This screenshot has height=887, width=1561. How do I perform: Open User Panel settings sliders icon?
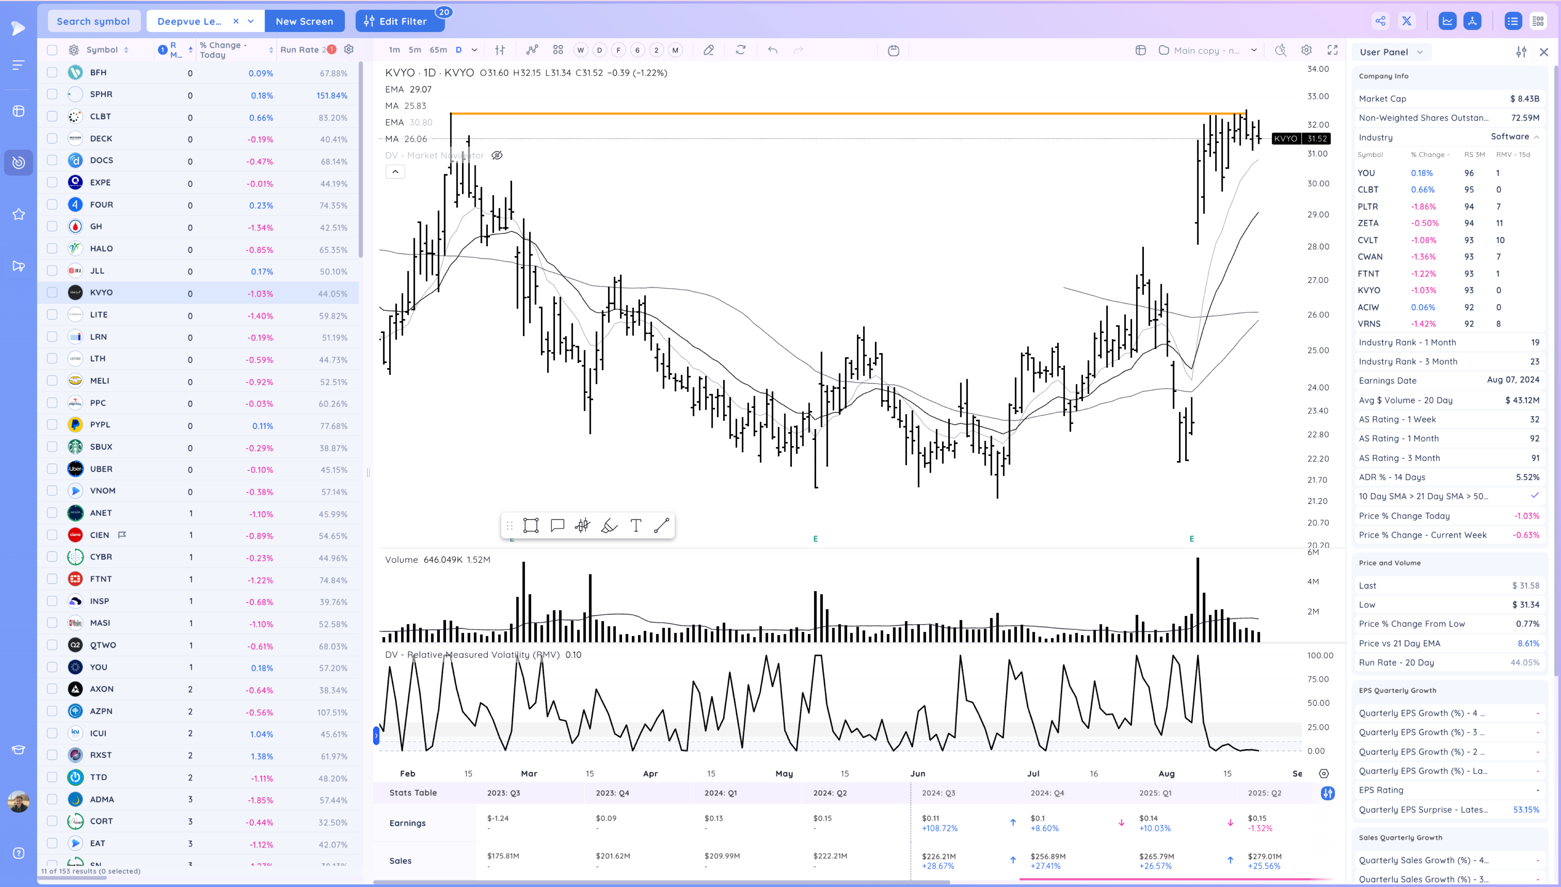pyautogui.click(x=1521, y=52)
